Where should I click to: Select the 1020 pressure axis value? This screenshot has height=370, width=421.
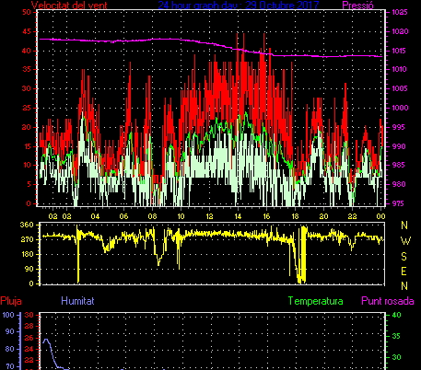(400, 31)
